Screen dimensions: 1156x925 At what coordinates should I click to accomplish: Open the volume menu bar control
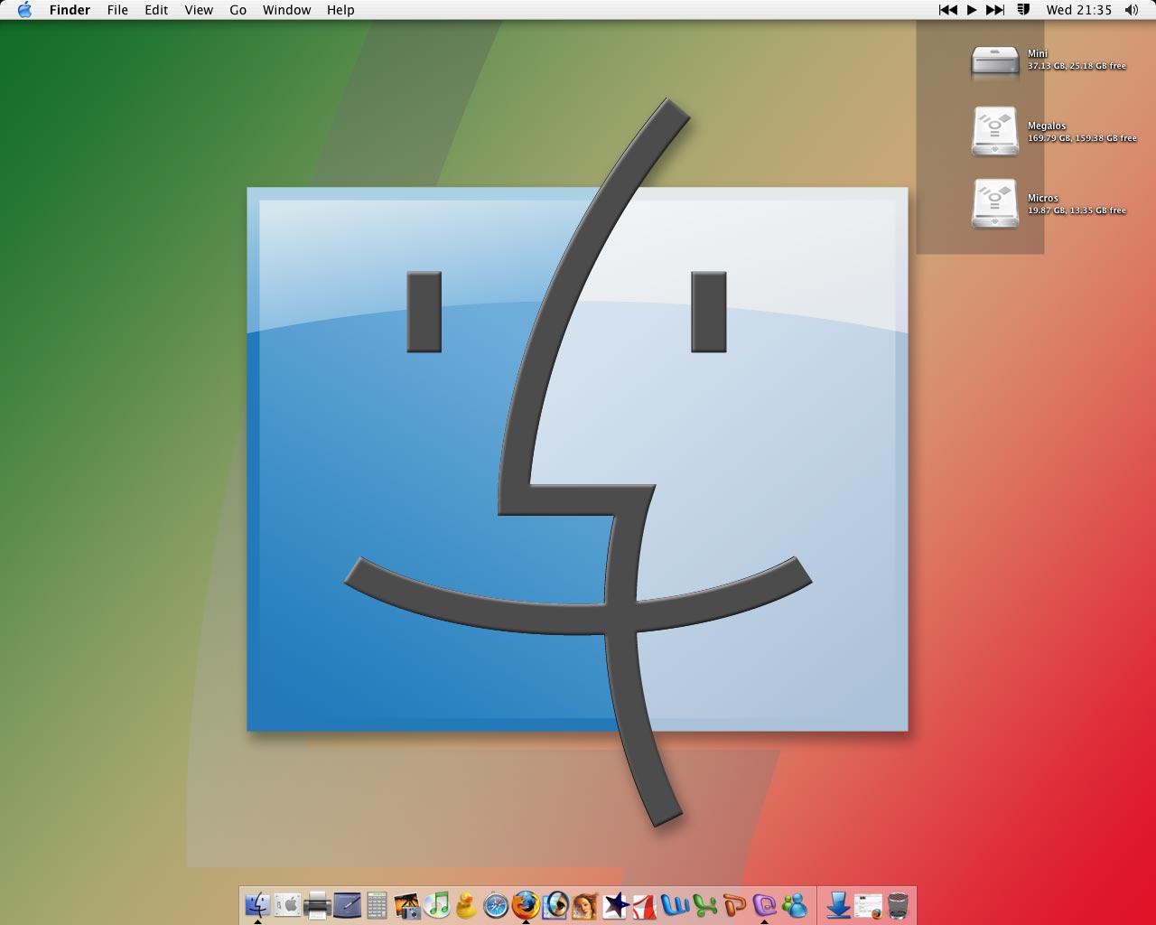pyautogui.click(x=1132, y=10)
